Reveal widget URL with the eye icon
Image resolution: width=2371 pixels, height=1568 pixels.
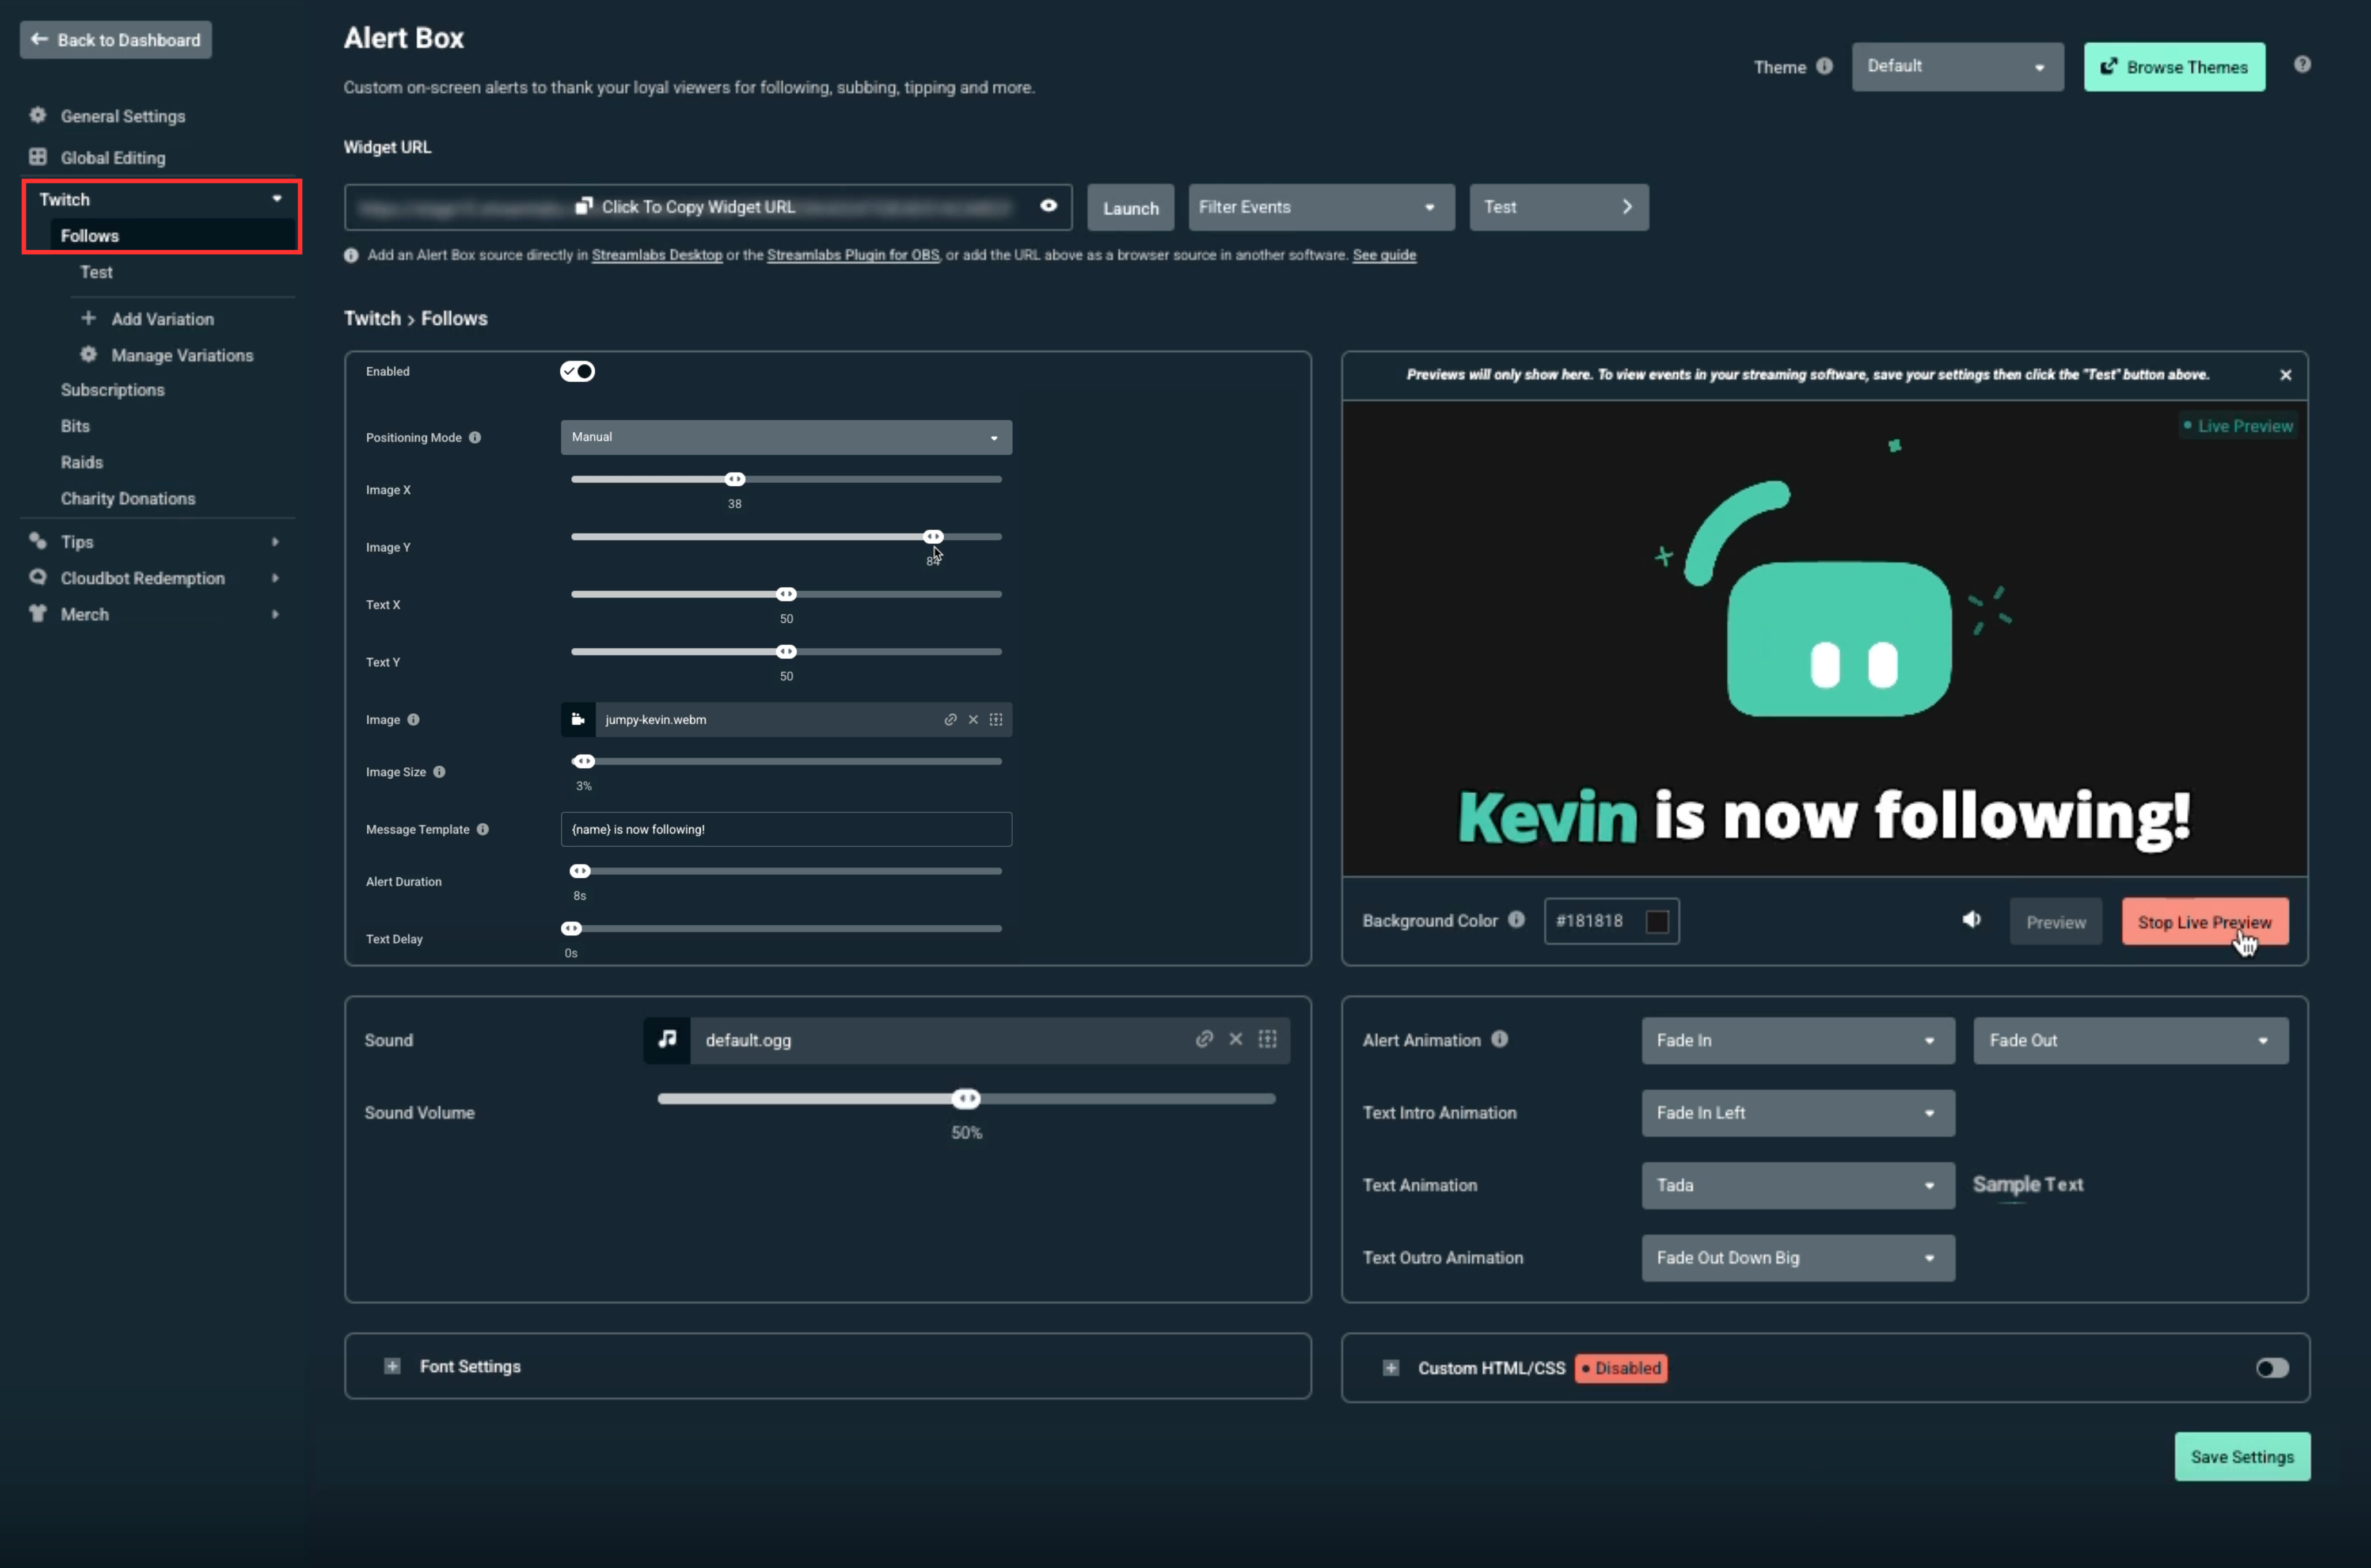pyautogui.click(x=1048, y=206)
